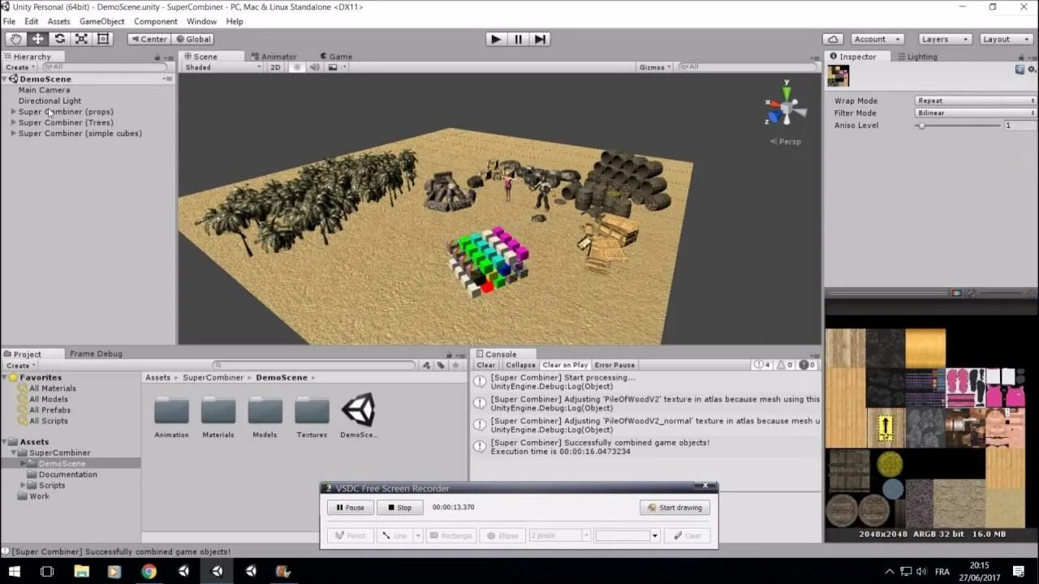Select All Prefabs favorite
This screenshot has height=584, width=1039.
pyautogui.click(x=50, y=410)
